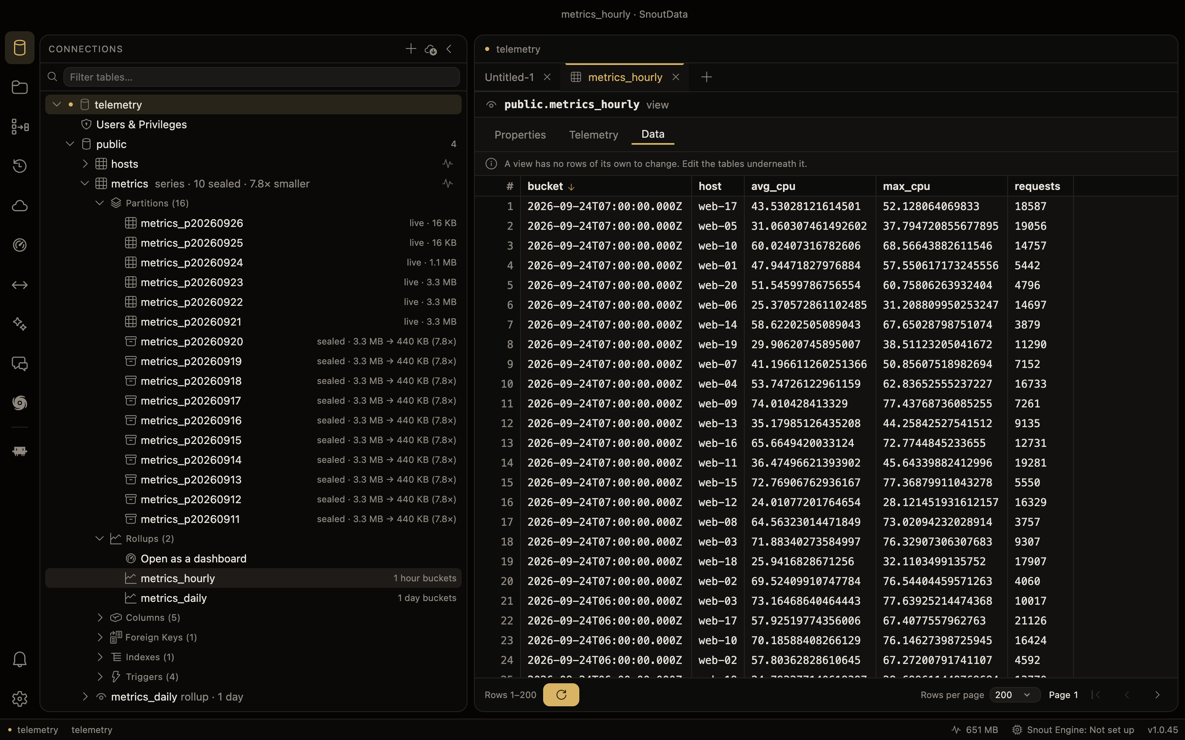The image size is (1185, 740).
Task: Sort by the bucket column header
Action: coord(606,186)
